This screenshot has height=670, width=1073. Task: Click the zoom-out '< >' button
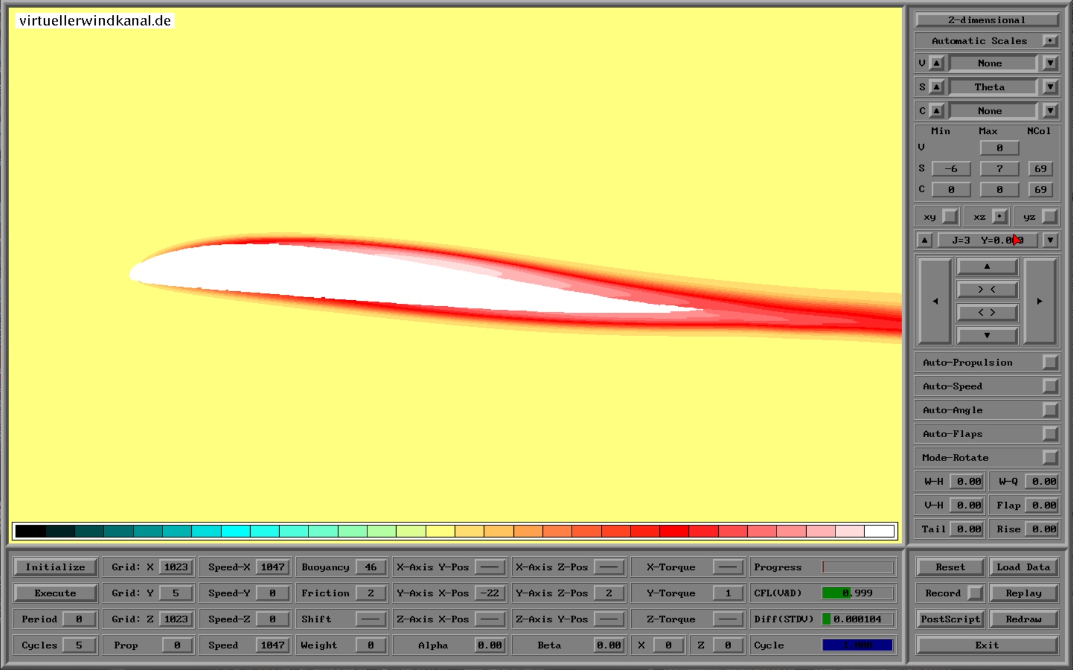987,313
